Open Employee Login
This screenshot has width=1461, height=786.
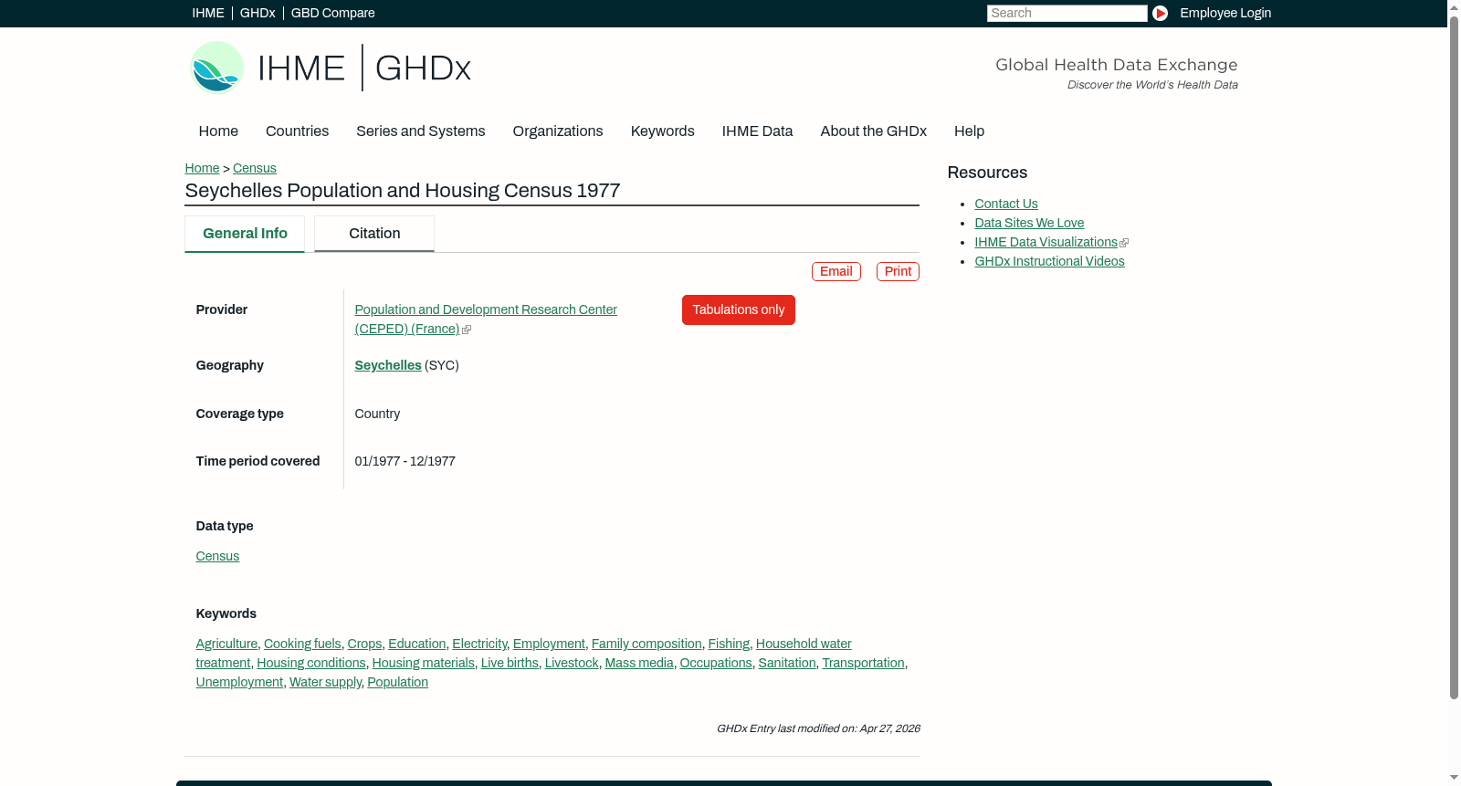click(x=1225, y=13)
